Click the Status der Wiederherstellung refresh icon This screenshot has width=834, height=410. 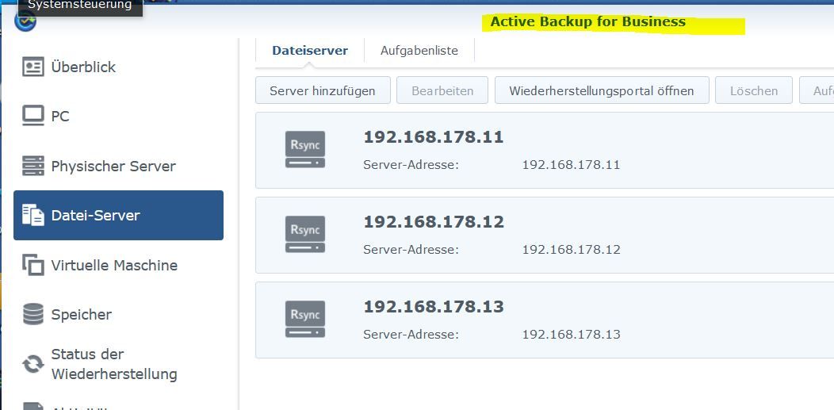[x=33, y=364]
